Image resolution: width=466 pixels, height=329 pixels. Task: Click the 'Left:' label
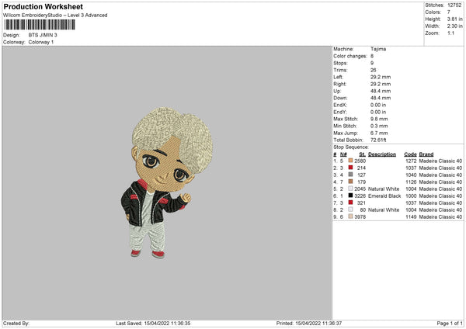[x=338, y=77]
